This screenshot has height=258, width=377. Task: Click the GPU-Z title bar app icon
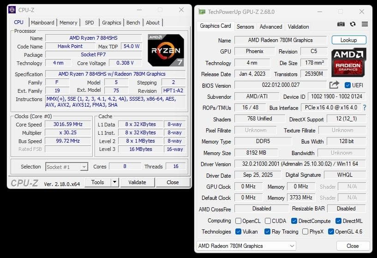click(202, 12)
